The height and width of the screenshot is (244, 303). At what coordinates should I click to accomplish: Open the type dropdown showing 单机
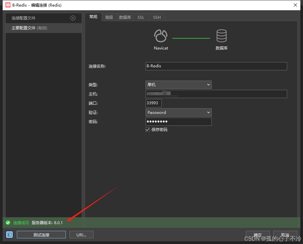(179, 85)
